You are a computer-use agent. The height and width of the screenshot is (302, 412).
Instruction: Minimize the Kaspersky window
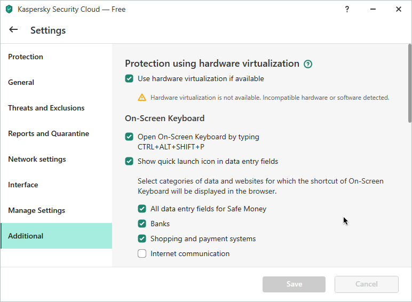tap(373, 9)
